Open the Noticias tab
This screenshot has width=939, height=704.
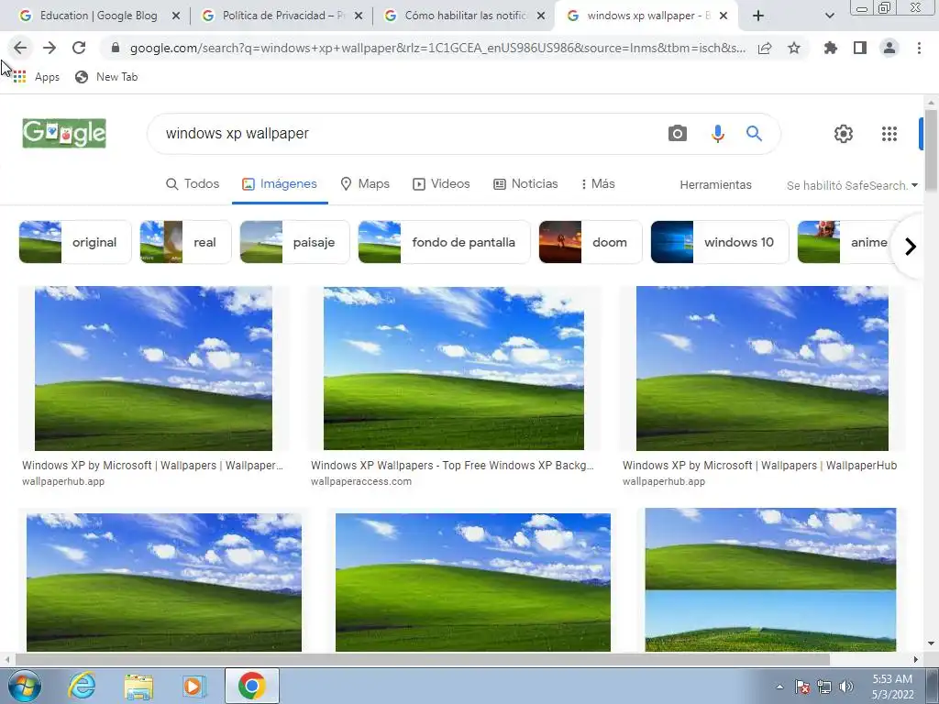(x=525, y=183)
